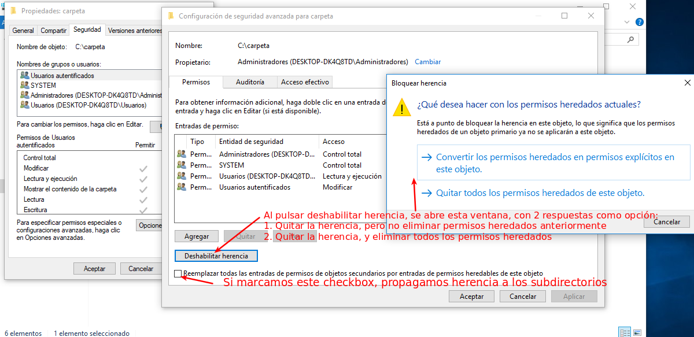This screenshot has height=337, width=694.
Task: Switch to the Acceso efectivo tab
Action: (x=305, y=82)
